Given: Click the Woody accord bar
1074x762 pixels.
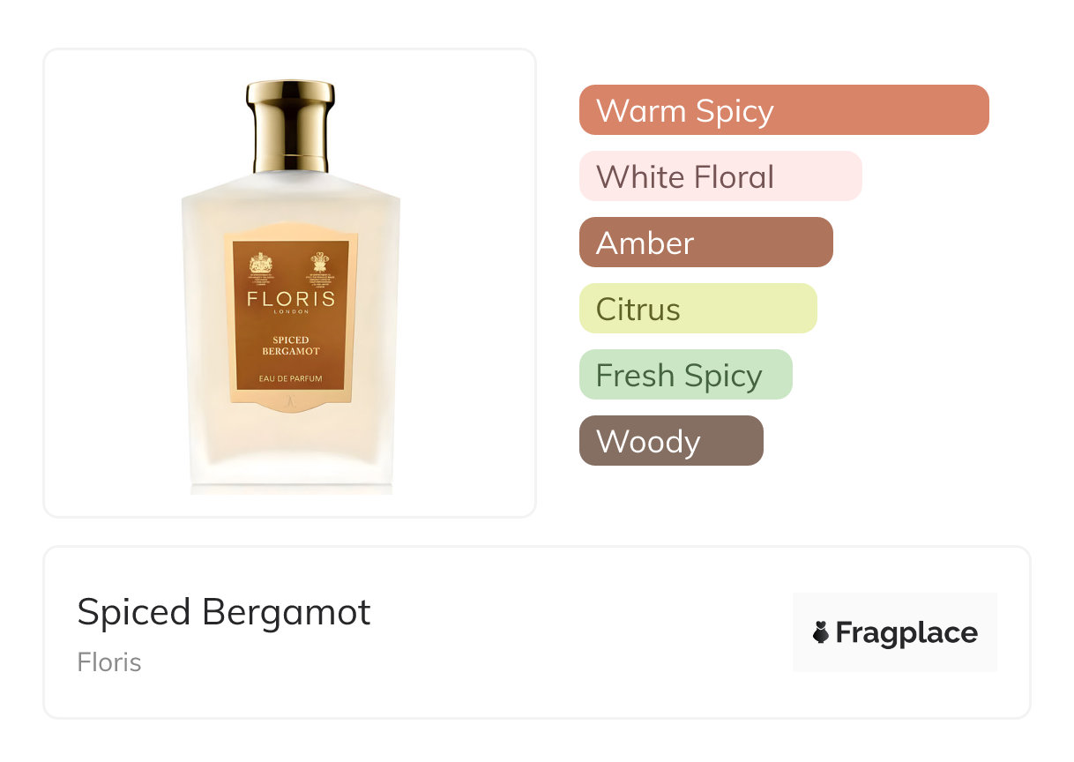Looking at the screenshot, I should [x=671, y=441].
